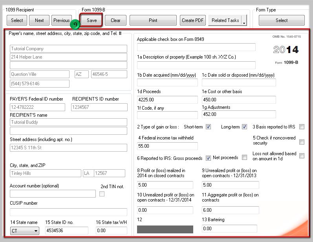Screen dimensions: 313x242
Task: Click payer phone (544) 579-6146 field
Action: tap(40, 84)
